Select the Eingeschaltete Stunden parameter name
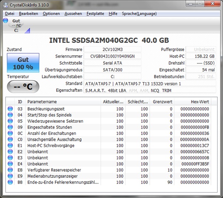Screen dimensions: 223x198 50,127
